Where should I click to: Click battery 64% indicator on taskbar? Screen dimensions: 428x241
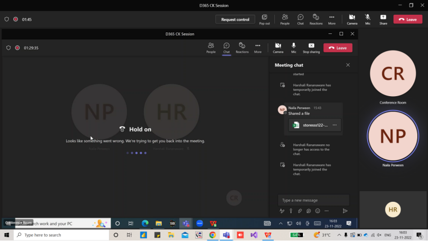[297, 235]
